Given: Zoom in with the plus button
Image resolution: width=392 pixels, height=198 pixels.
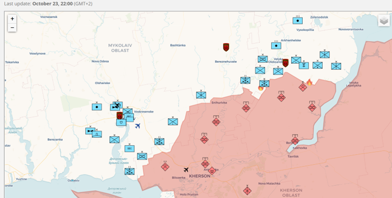Looking at the screenshot, I should (12, 19).
